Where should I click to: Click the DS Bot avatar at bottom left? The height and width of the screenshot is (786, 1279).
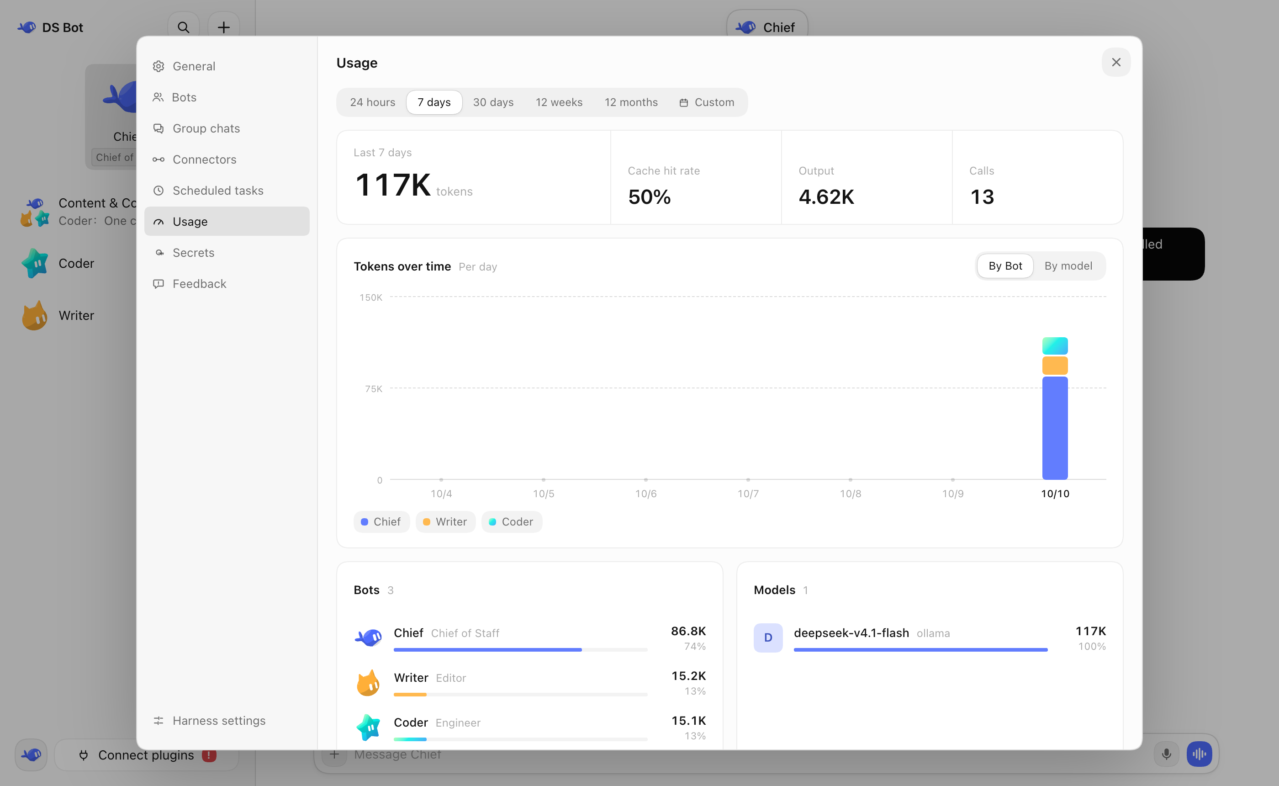coord(31,754)
